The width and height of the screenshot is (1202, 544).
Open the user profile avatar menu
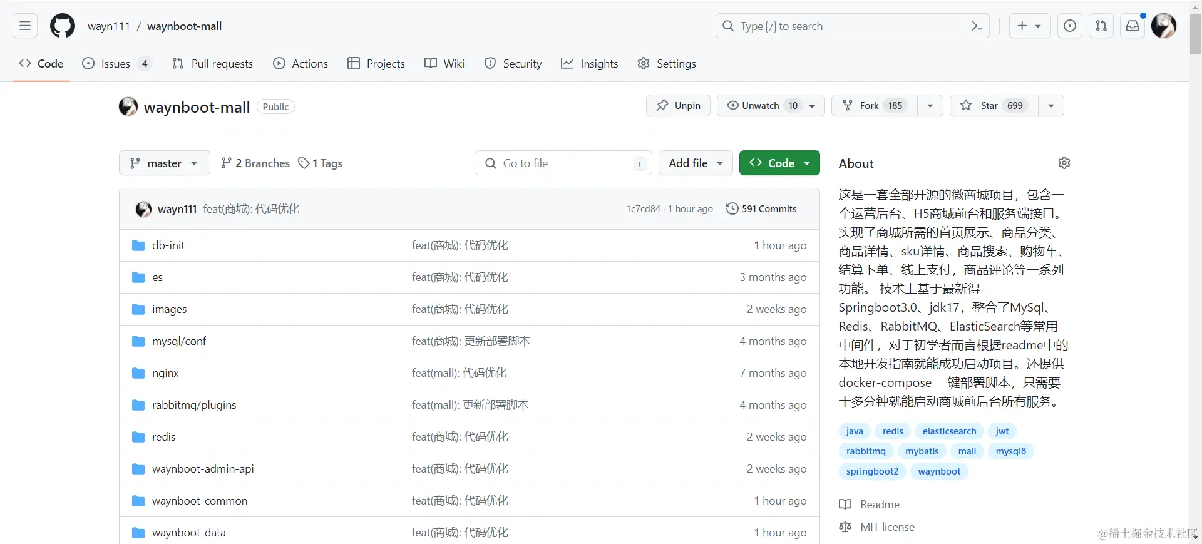[1164, 26]
